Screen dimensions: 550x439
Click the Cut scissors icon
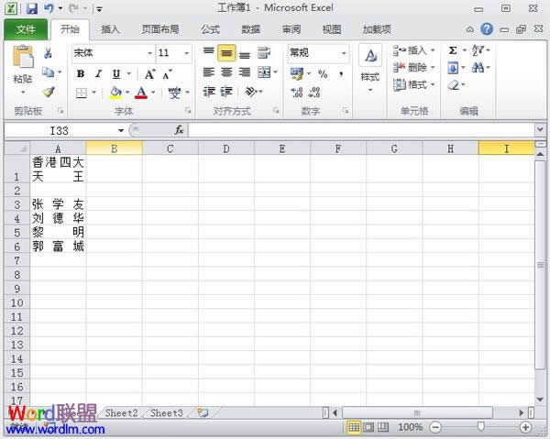(48, 53)
